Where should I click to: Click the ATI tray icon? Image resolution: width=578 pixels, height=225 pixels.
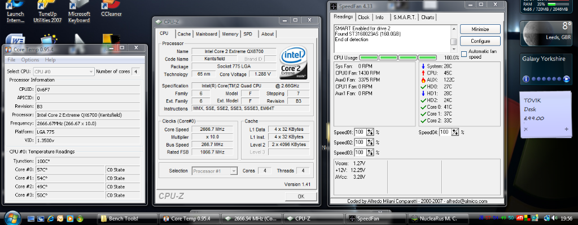click(x=520, y=218)
